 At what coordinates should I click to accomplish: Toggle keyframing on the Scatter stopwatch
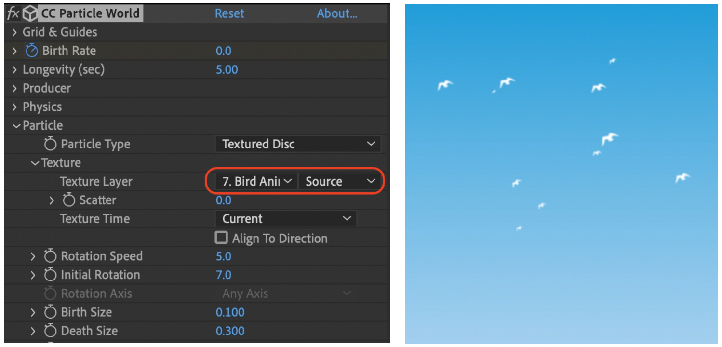click(x=68, y=200)
